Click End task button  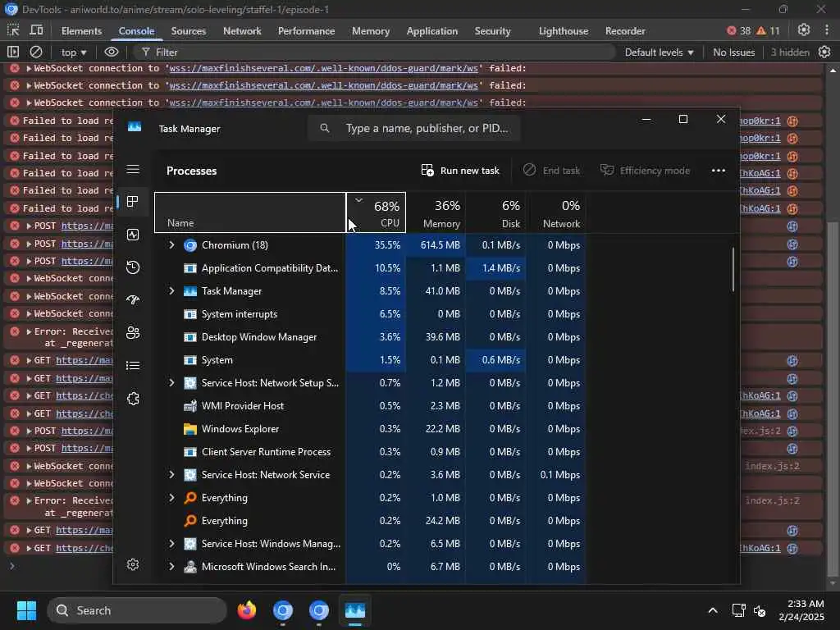(x=551, y=171)
